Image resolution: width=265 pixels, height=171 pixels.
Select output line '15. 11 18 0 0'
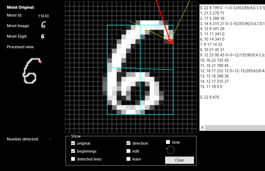(215, 86)
